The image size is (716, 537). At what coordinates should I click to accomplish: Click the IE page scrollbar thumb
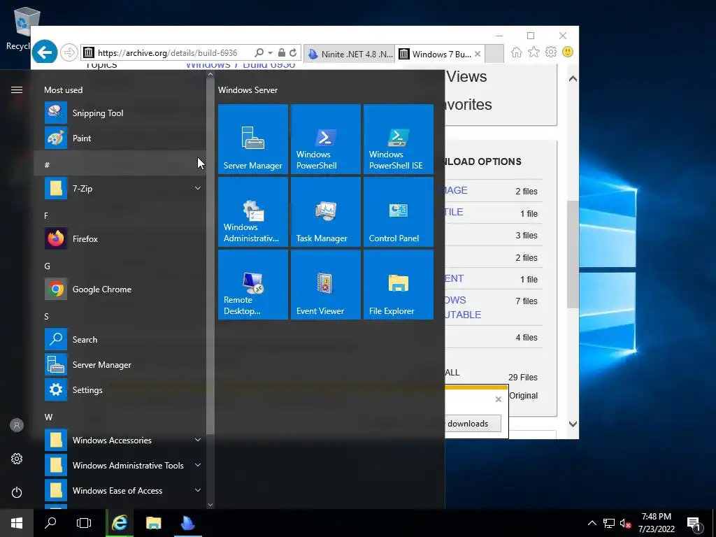[x=573, y=254]
